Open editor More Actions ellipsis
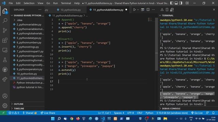218x122 pixels. [153, 10]
